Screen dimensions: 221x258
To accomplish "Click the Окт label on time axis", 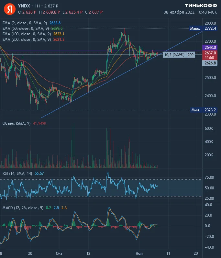I will [x=59, y=253].
